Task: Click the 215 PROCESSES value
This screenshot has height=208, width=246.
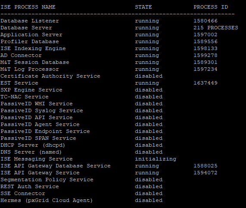Action: click(216, 28)
